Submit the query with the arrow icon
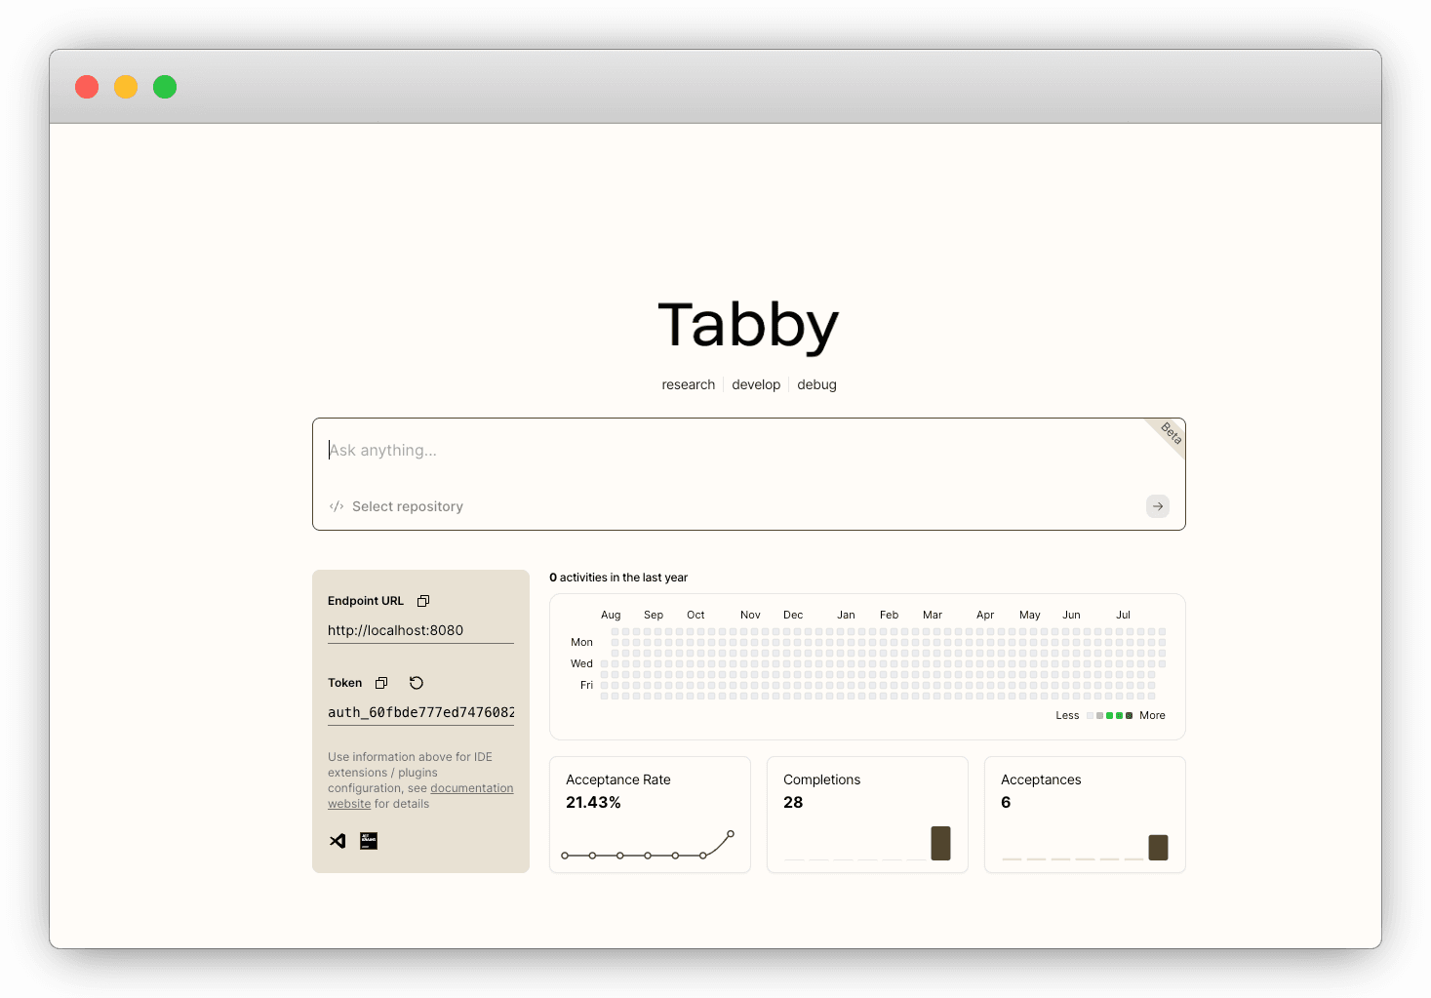1431x998 pixels. [1157, 506]
